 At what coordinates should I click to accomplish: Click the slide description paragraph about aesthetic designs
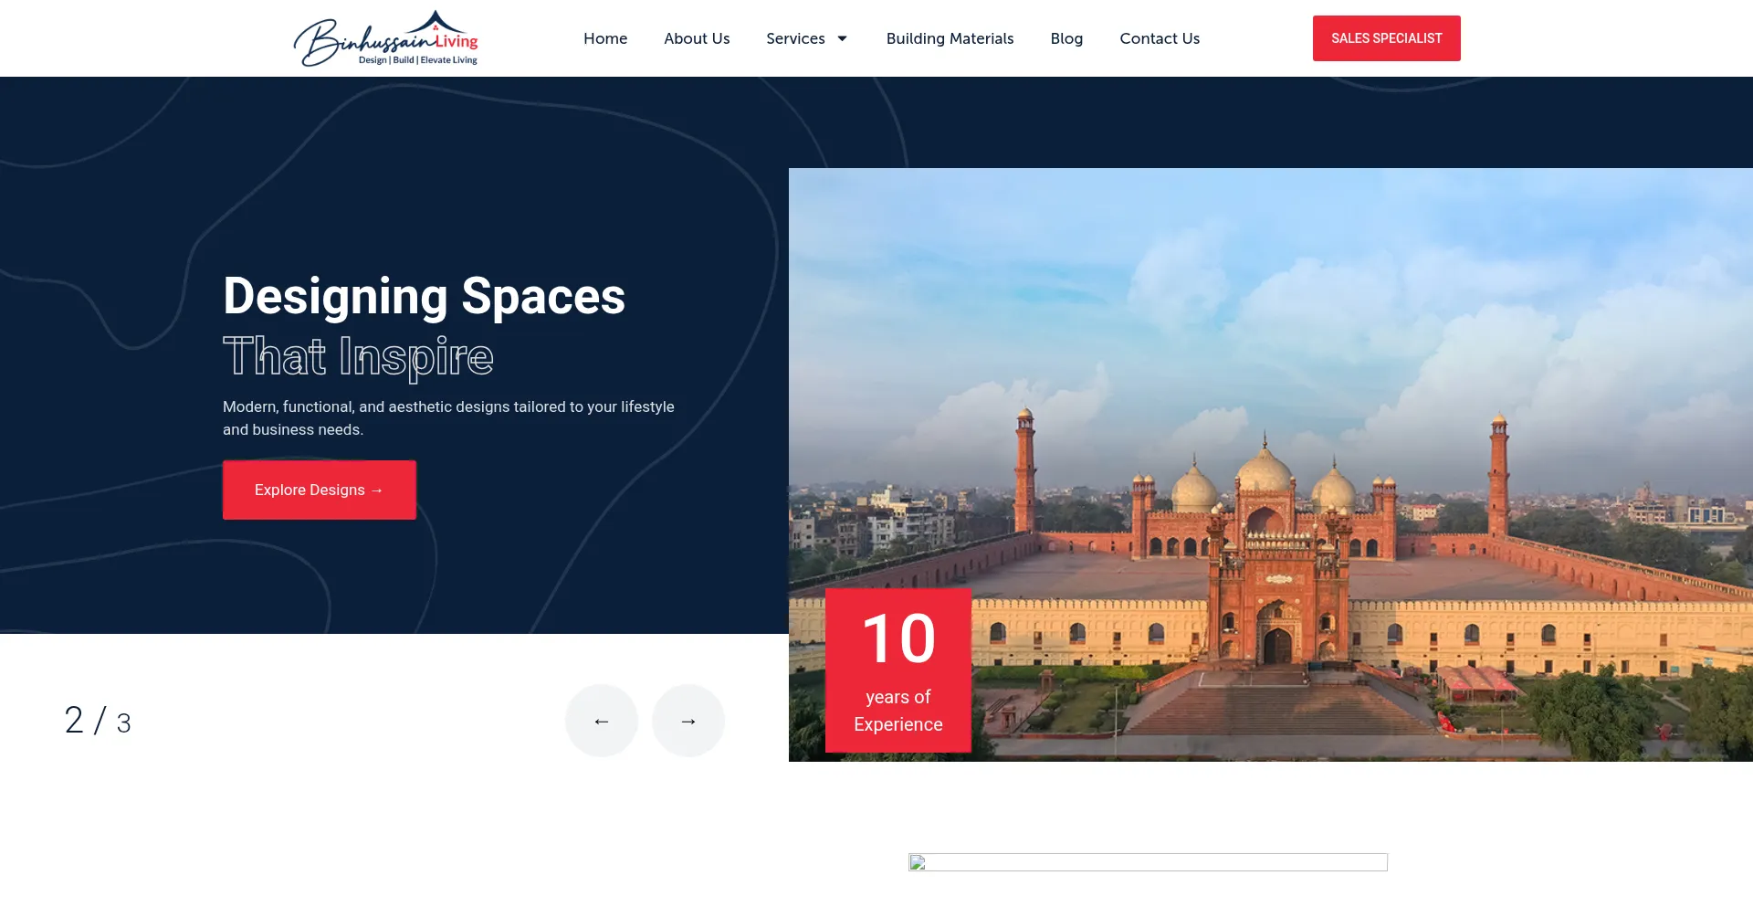coord(448,418)
